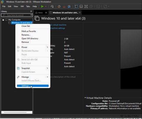The image size is (142, 119).
Task: Open the Help menu
Action: tap(35, 6)
